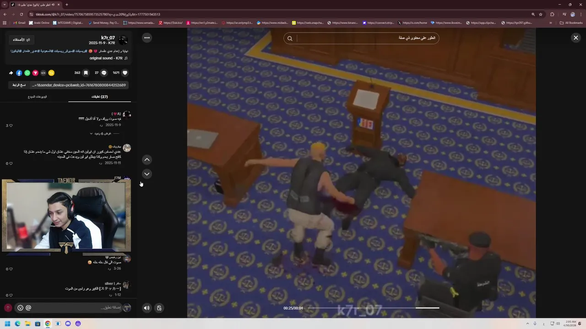Open the Arabi Online bookmark
The width and height of the screenshot is (586, 329).
point(39,23)
